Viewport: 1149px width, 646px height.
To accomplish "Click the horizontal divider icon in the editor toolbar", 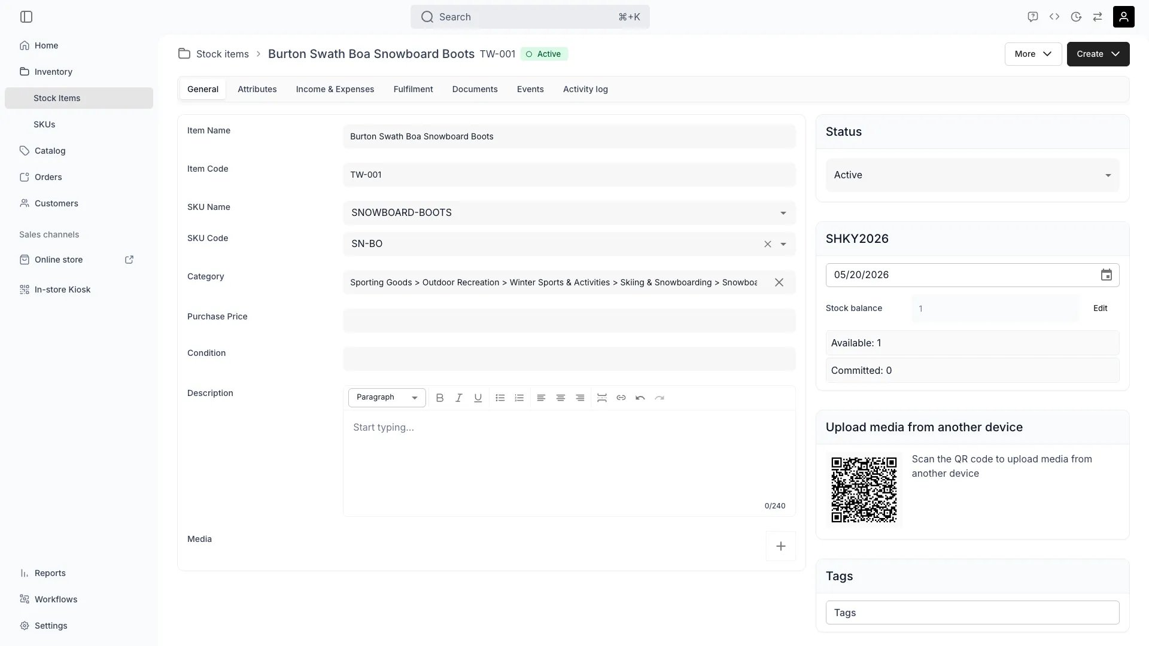I will point(602,398).
